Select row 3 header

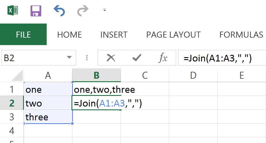point(12,117)
